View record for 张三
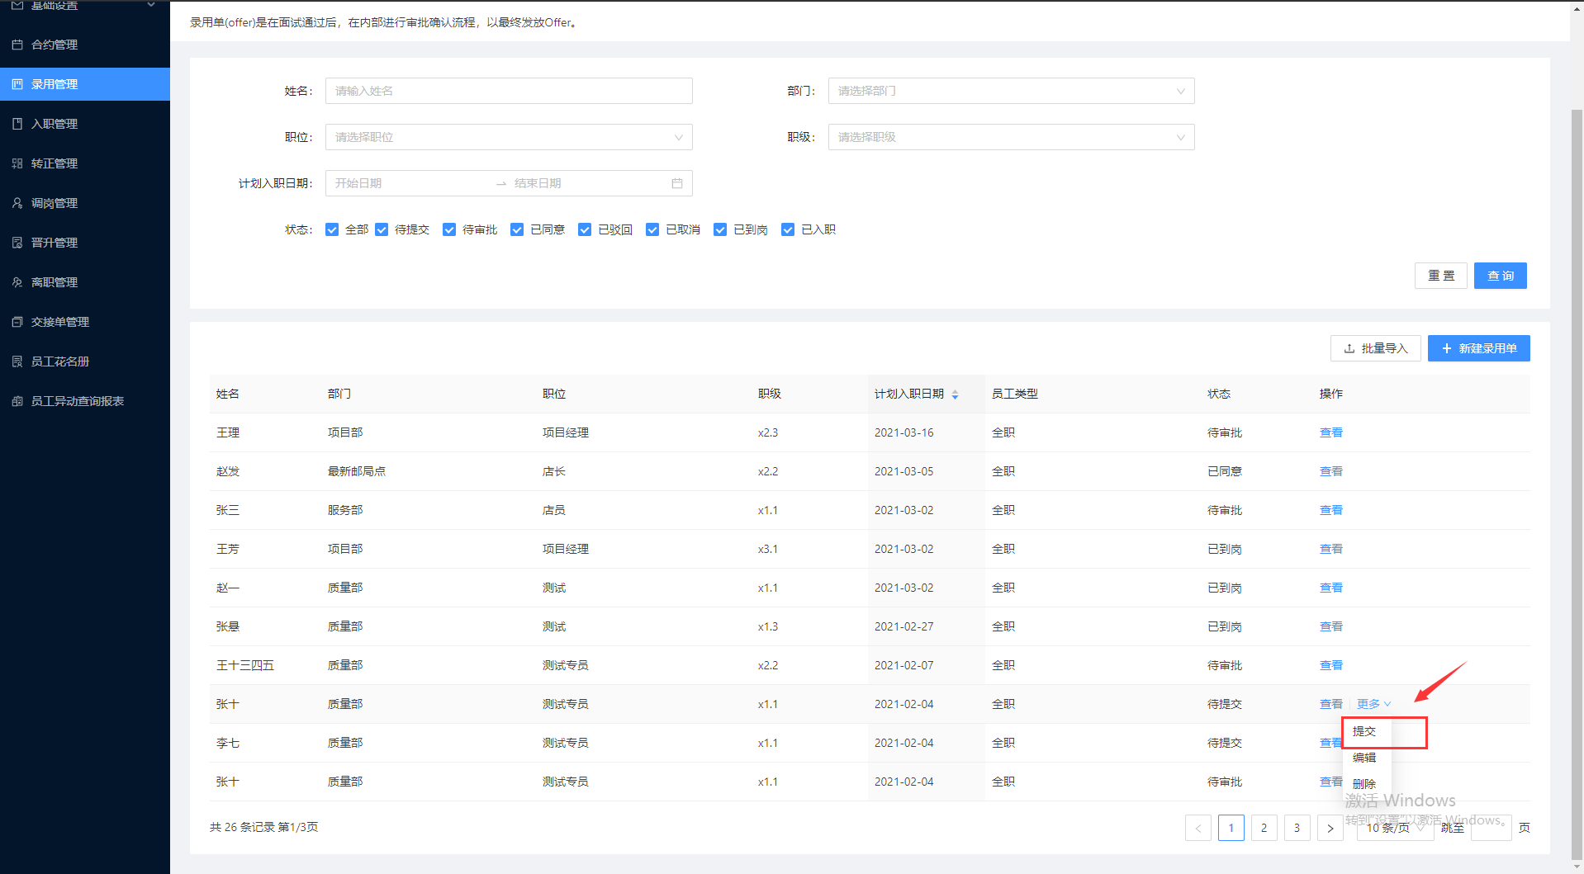This screenshot has width=1584, height=874. 1331,510
